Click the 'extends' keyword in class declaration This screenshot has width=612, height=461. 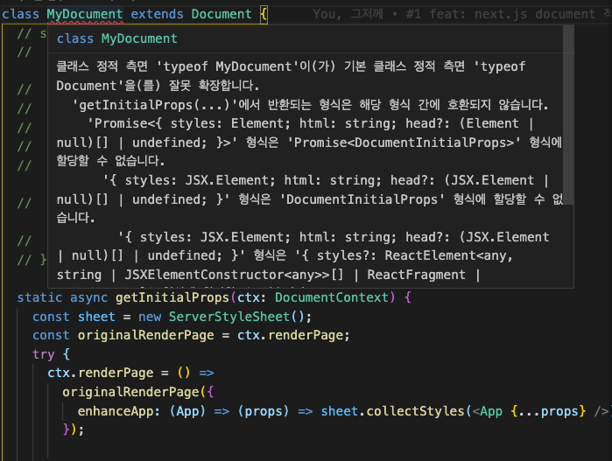(x=157, y=14)
